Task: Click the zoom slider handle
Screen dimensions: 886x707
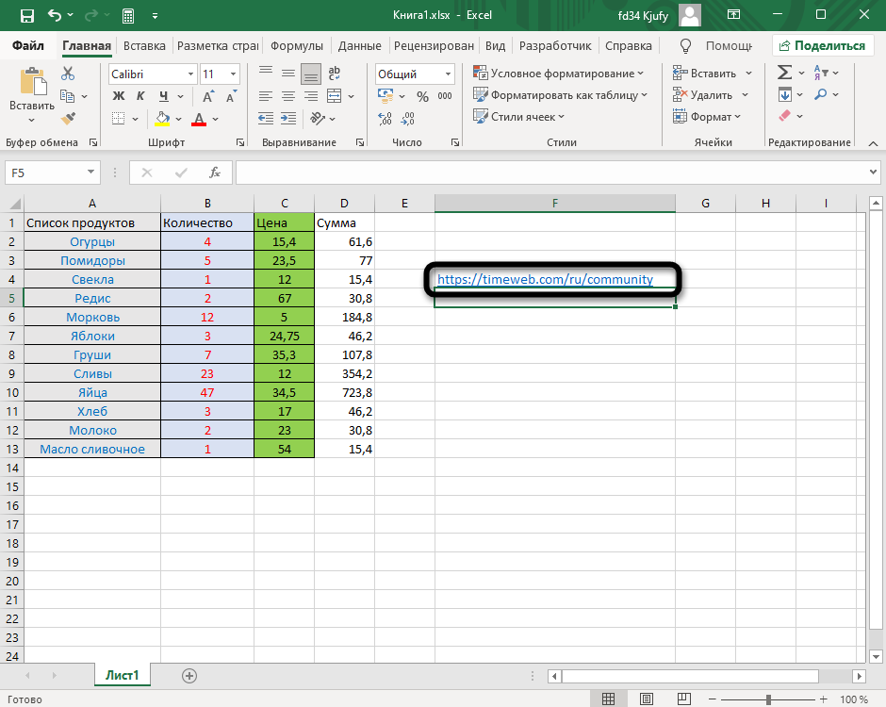Action: [769, 699]
